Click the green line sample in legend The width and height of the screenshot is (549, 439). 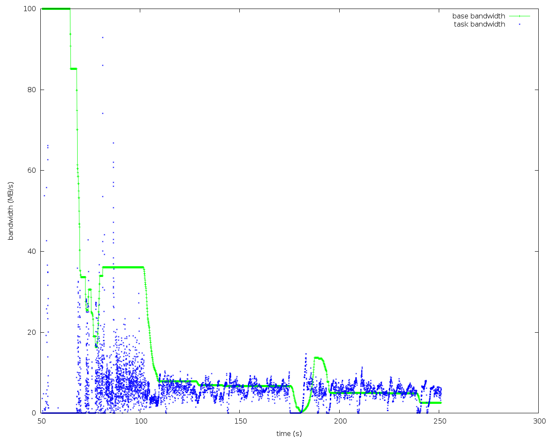[x=519, y=16]
